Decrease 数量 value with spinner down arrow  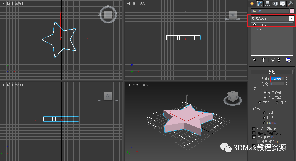tap(286, 80)
